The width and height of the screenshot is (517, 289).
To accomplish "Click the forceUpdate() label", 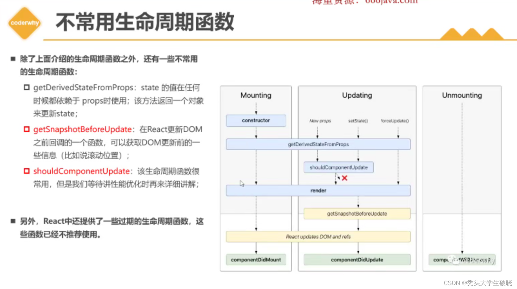I will pos(395,121).
